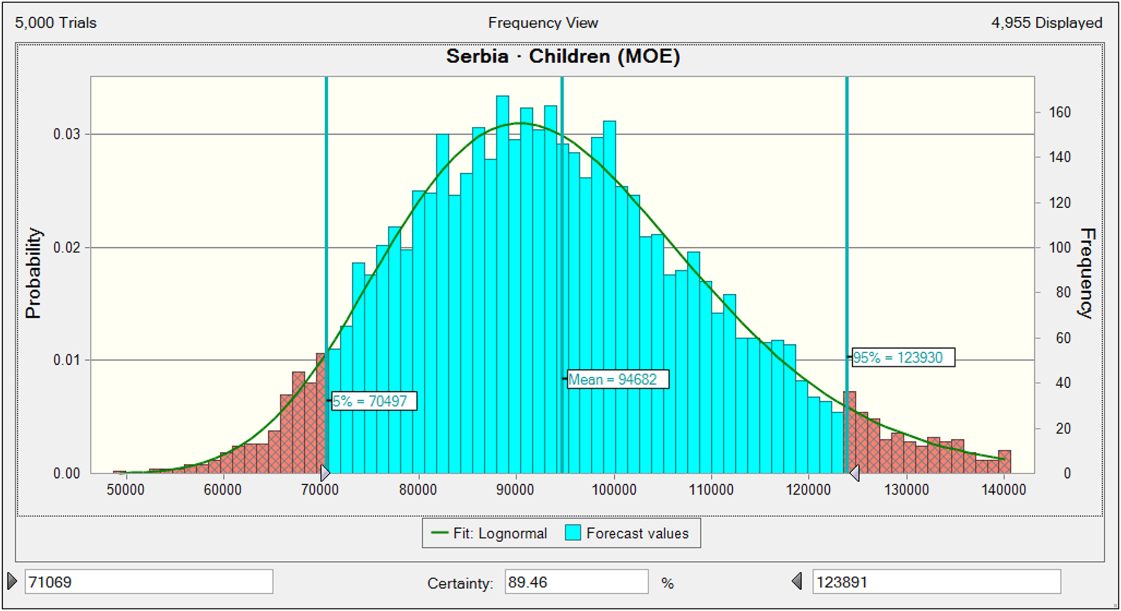Screen dimensions: 1121x611
Task: Click the 5,000 Trials label
Action: tap(56, 23)
